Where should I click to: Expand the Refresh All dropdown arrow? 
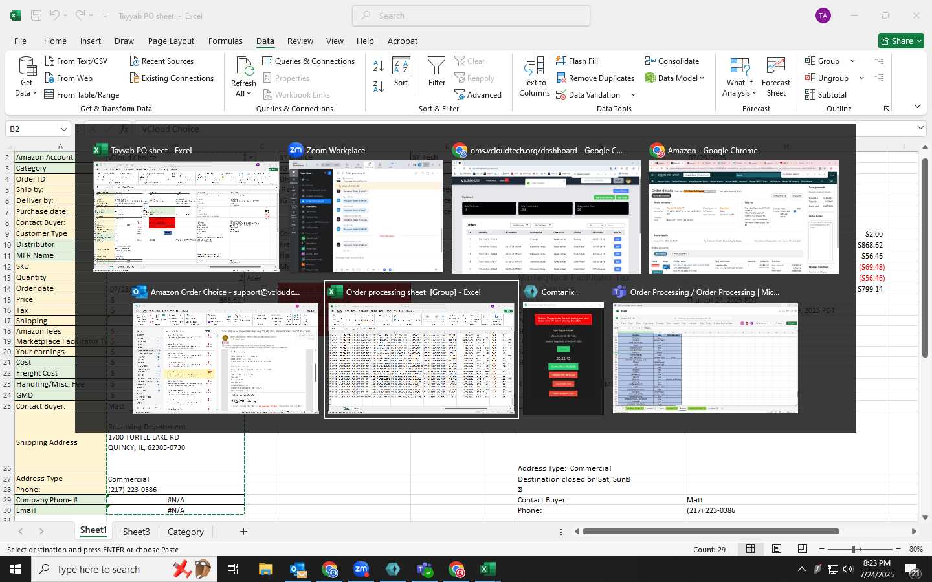pos(249,94)
